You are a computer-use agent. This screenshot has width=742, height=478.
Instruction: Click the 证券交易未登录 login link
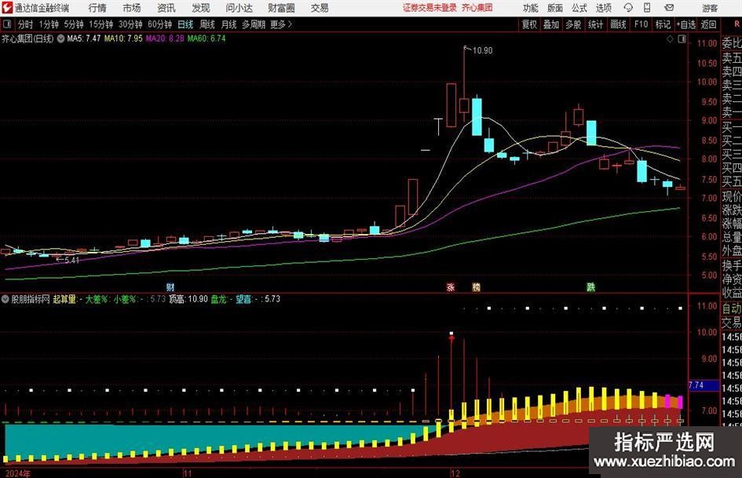429,8
